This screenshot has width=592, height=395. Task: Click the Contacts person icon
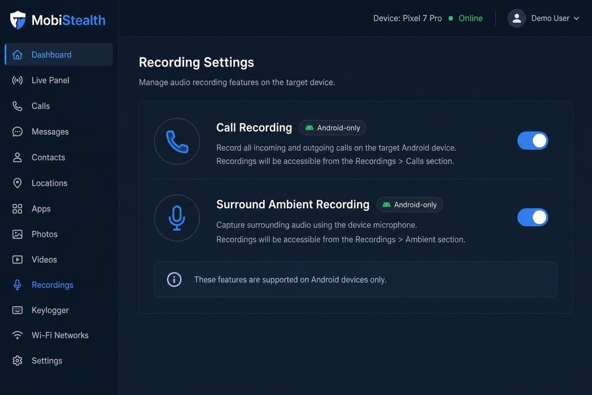[x=17, y=158]
